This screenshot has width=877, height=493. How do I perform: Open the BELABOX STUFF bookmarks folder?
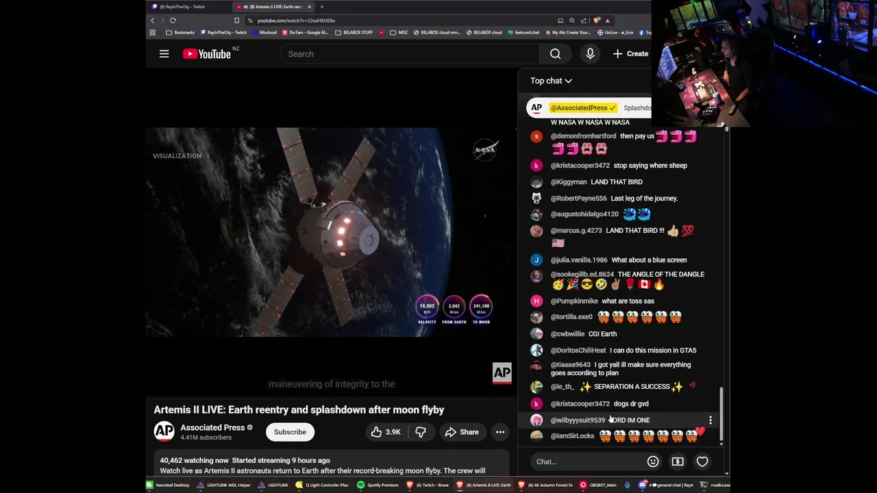coord(354,32)
